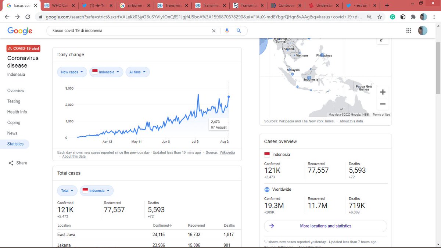Open the New cases dropdown

tap(72, 72)
